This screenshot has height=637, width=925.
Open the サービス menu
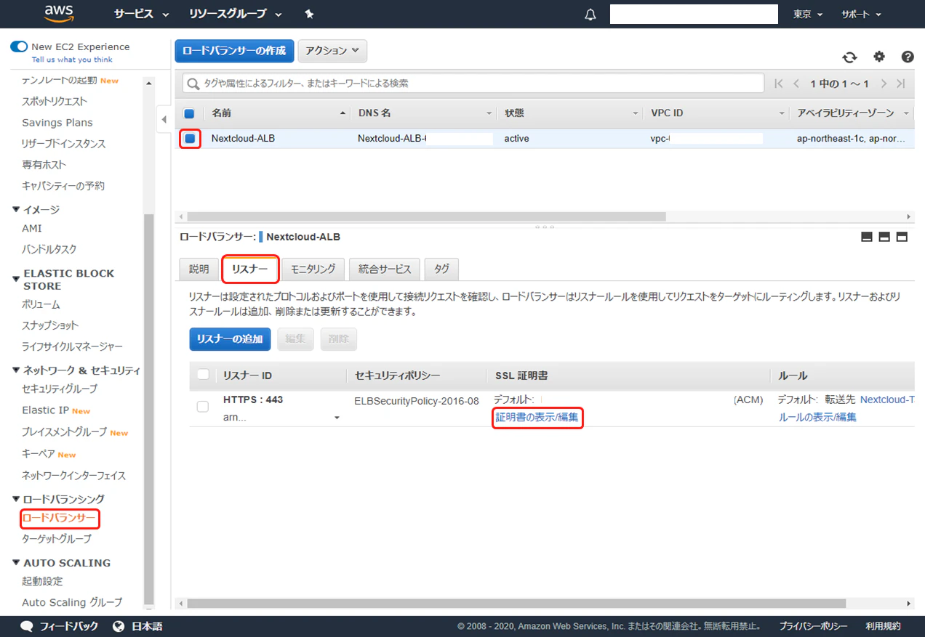click(x=141, y=14)
